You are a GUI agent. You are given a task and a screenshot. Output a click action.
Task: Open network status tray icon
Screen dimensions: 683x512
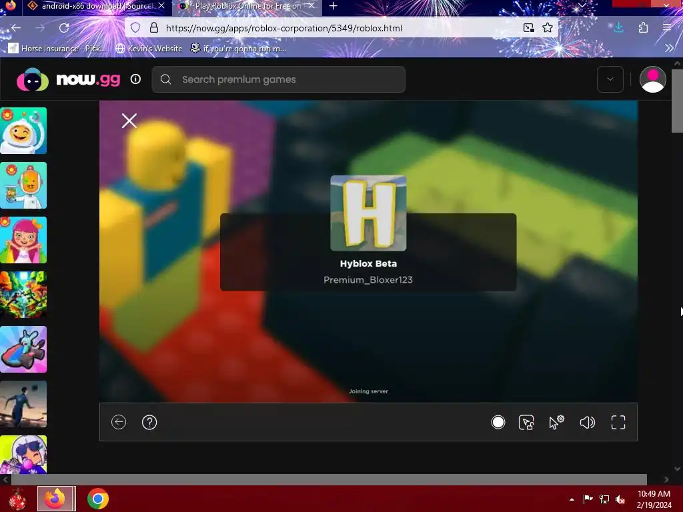pos(604,499)
